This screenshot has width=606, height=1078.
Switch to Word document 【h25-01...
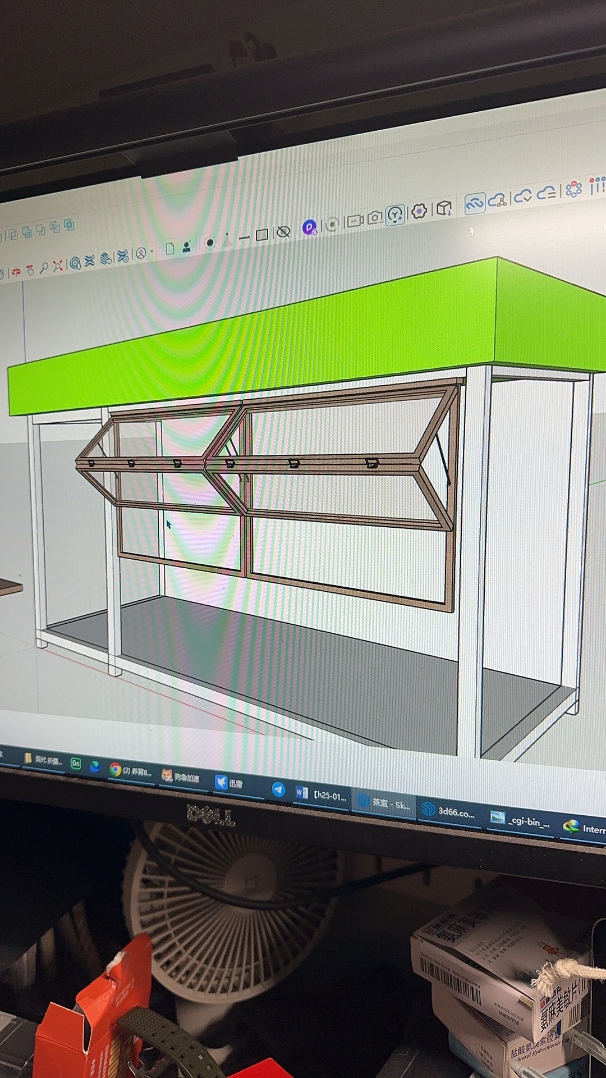click(x=322, y=794)
